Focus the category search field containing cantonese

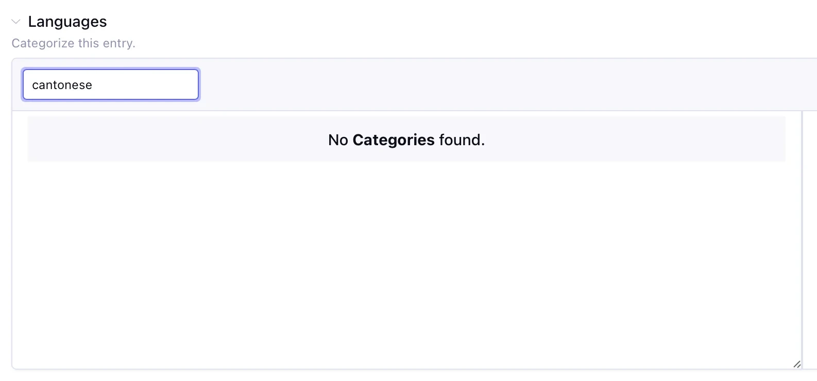pos(111,84)
